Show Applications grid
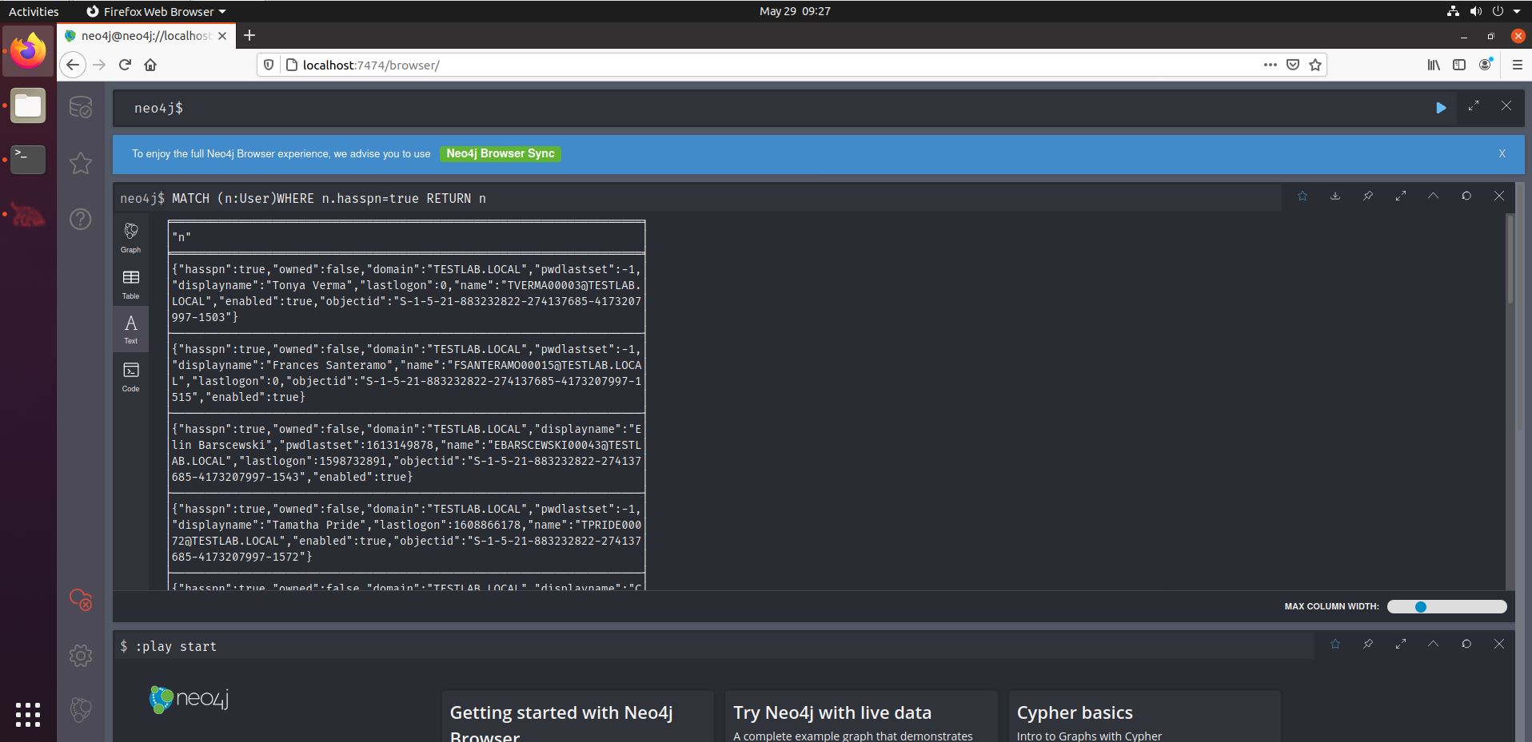1532x742 pixels. [28, 714]
